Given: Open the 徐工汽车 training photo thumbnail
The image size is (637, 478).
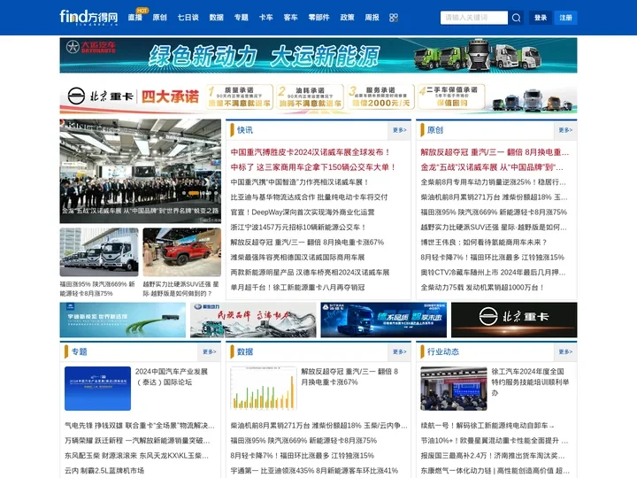Looking at the screenshot, I should tap(453, 389).
